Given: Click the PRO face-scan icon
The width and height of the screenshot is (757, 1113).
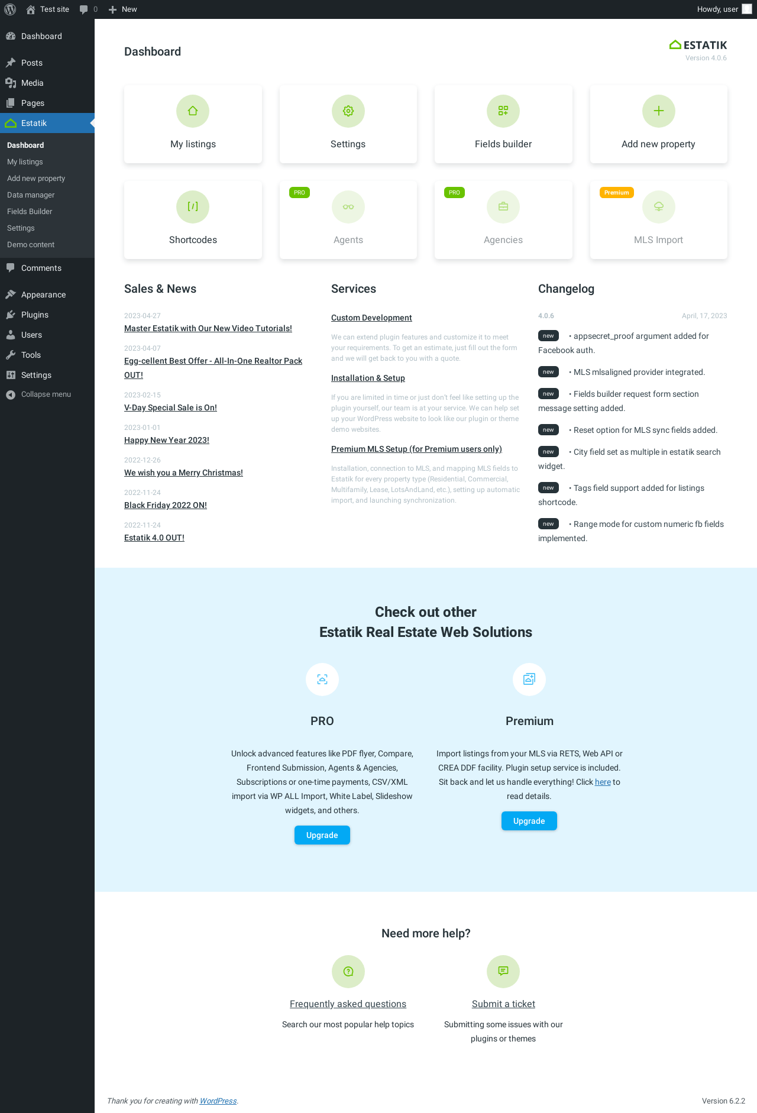Looking at the screenshot, I should tap(322, 680).
